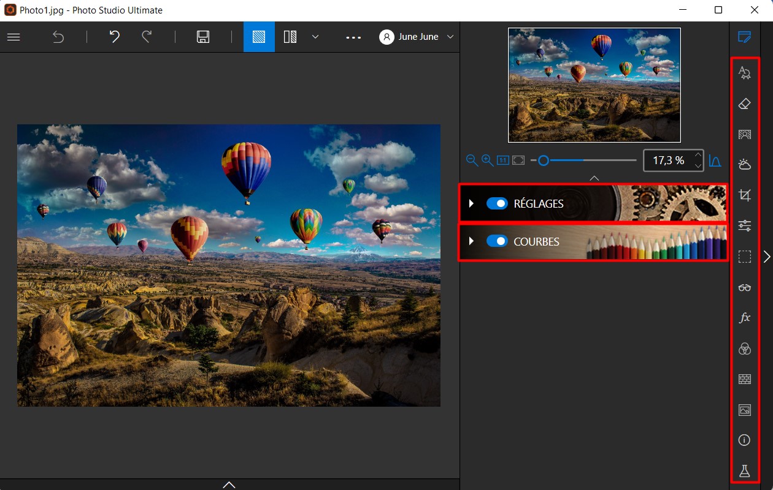Image resolution: width=773 pixels, height=490 pixels.
Task: Expand the RÉGLAGES section triangle
Action: [471, 203]
